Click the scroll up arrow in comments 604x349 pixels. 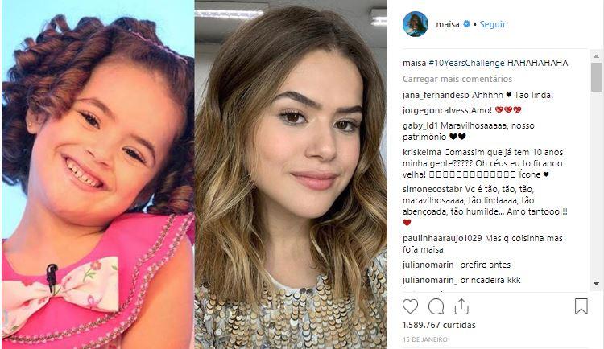click(x=596, y=56)
